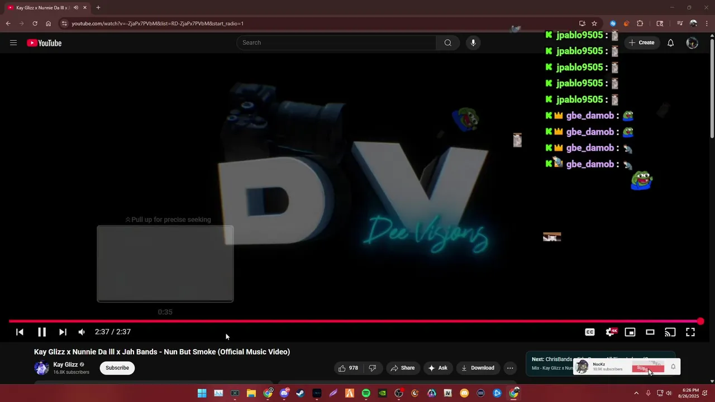Screen dimensions: 715x402
Task: Open File Explorer from the taskbar
Action: [x=251, y=393]
